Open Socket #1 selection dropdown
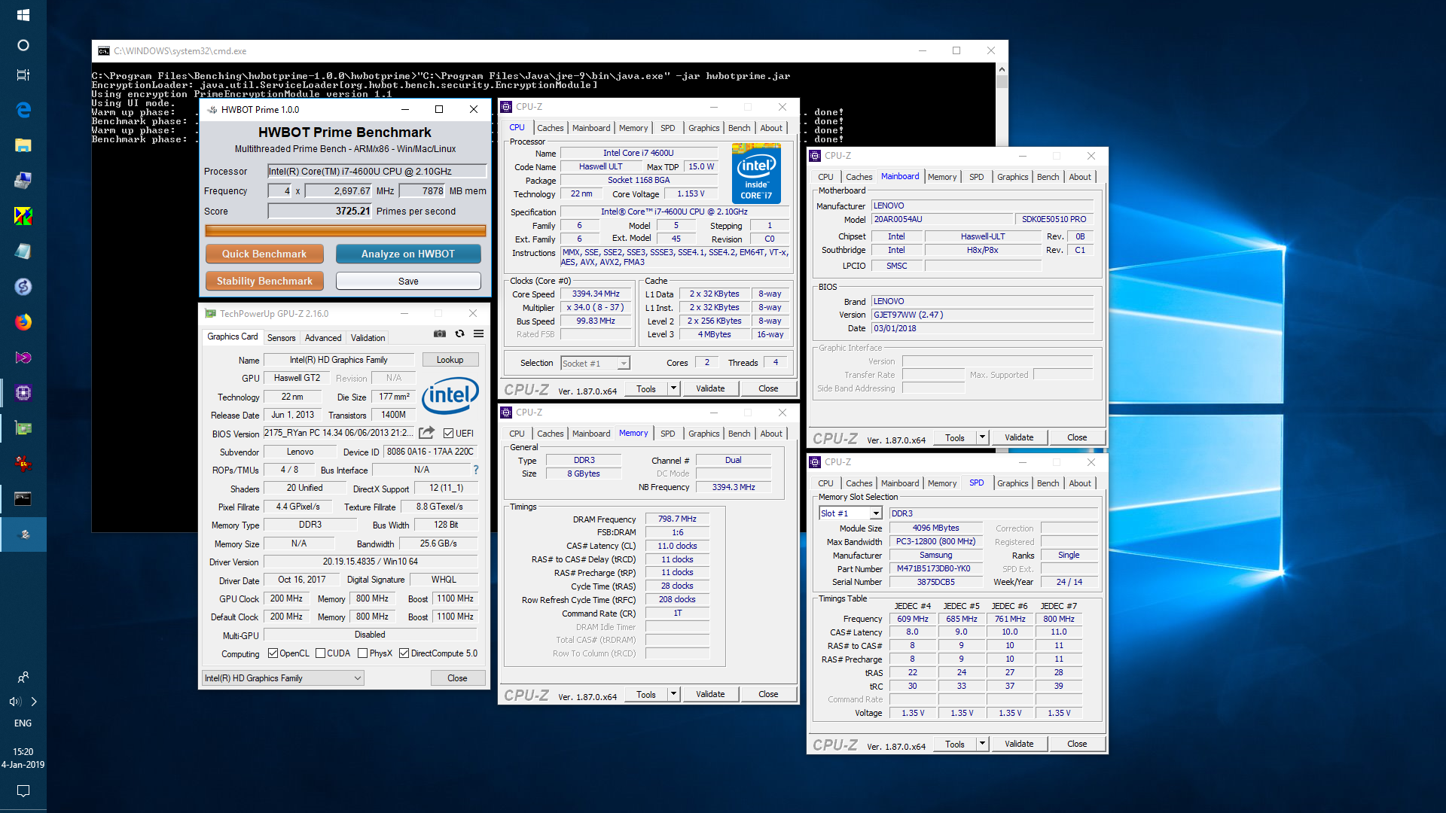Image resolution: width=1446 pixels, height=813 pixels. pyautogui.click(x=595, y=364)
